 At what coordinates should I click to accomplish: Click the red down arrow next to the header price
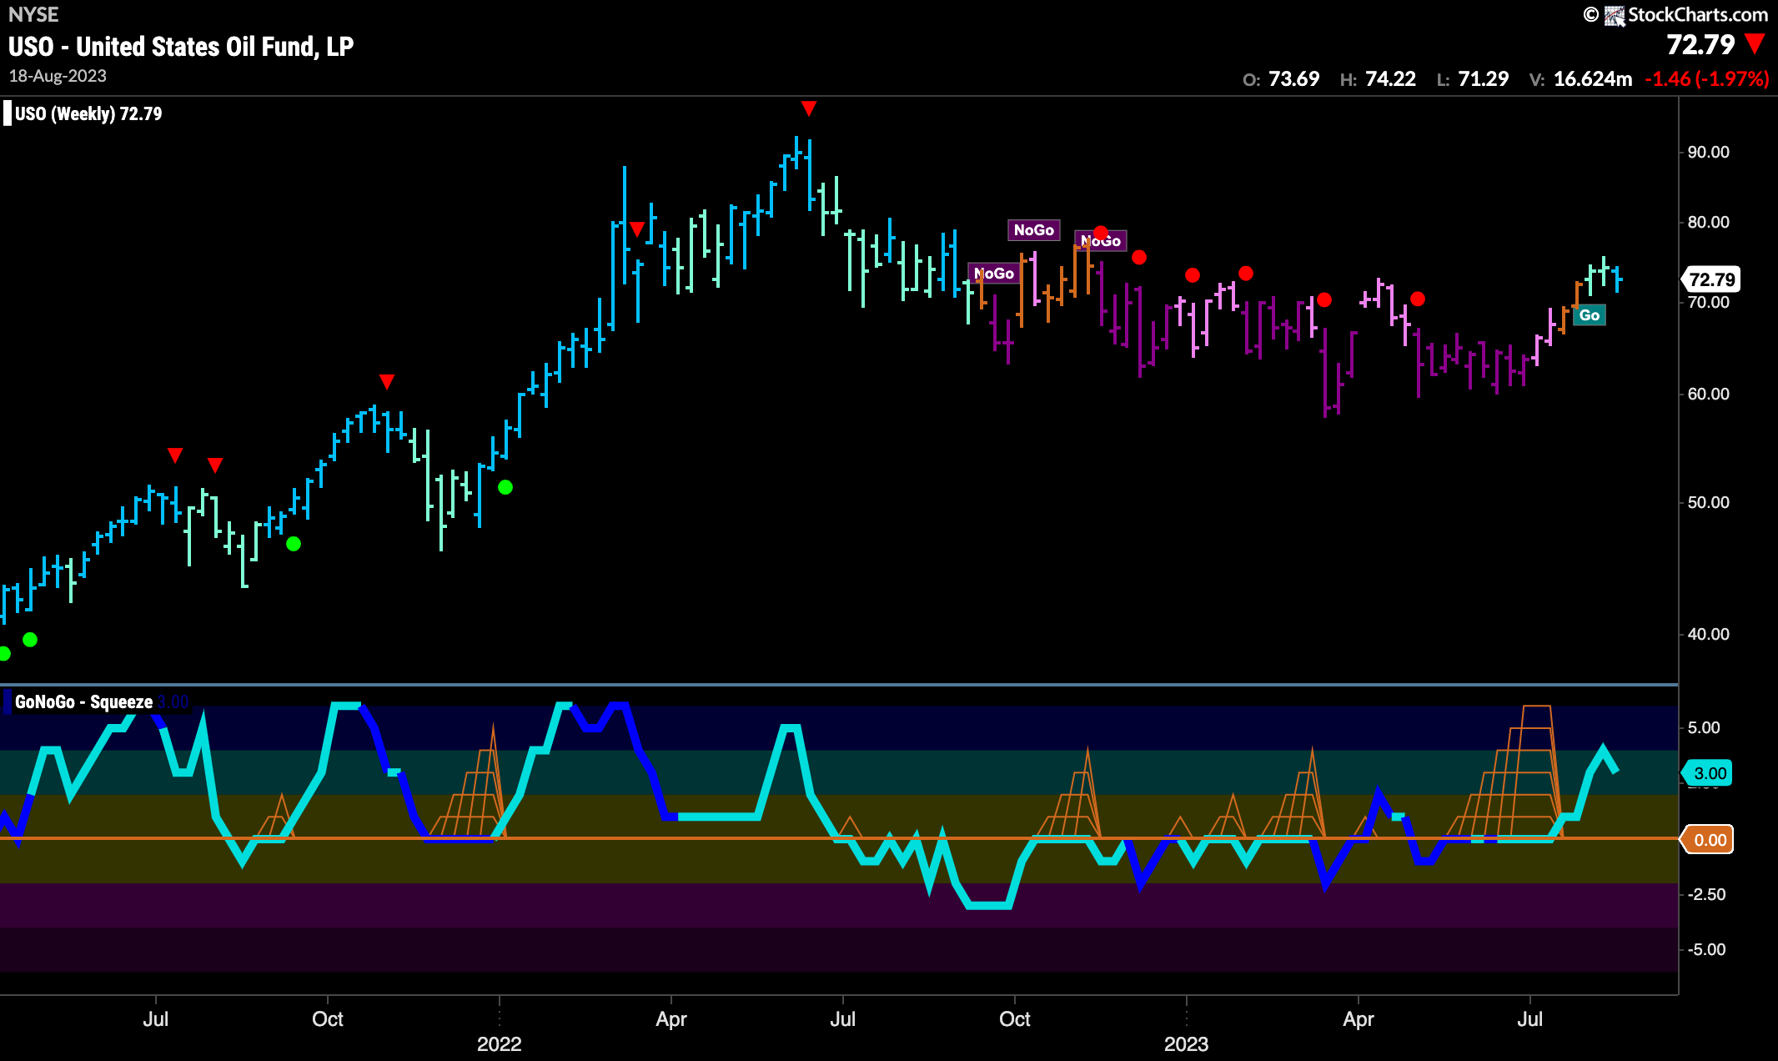1755,43
